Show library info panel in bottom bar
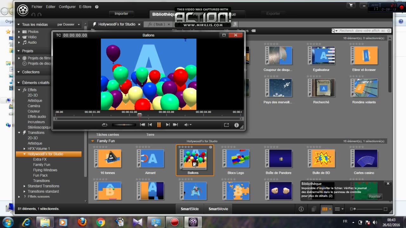 301,209
